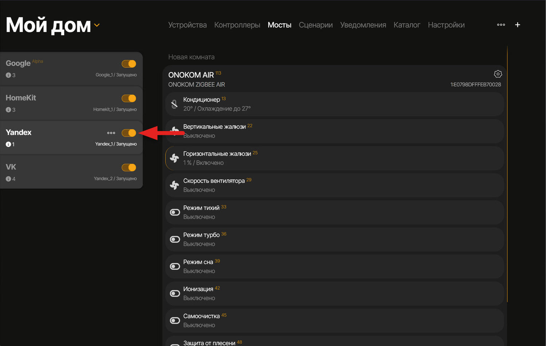Open ONOKOM AIR settings gear icon

pyautogui.click(x=498, y=74)
